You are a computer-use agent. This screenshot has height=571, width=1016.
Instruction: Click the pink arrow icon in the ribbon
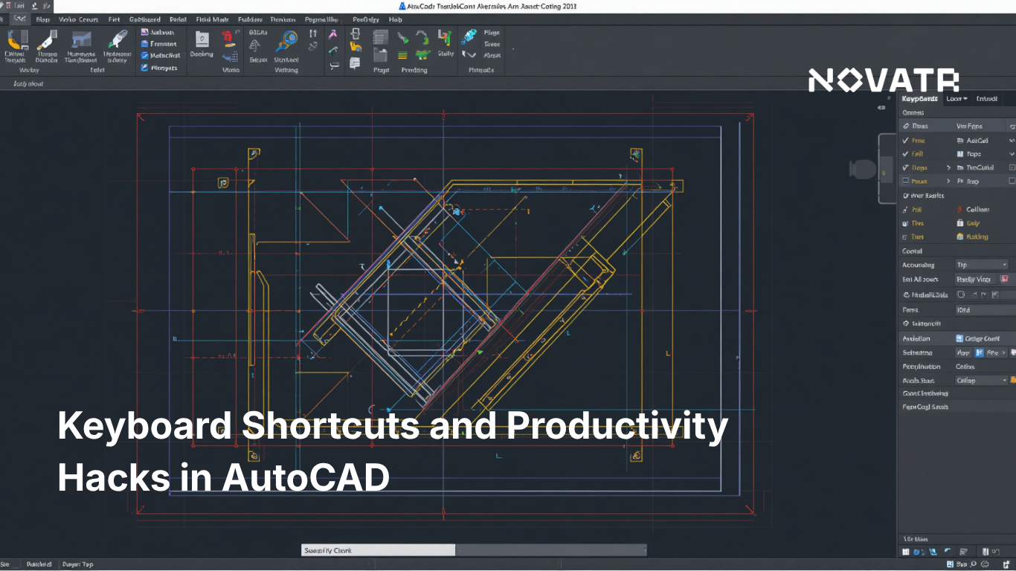333,34
